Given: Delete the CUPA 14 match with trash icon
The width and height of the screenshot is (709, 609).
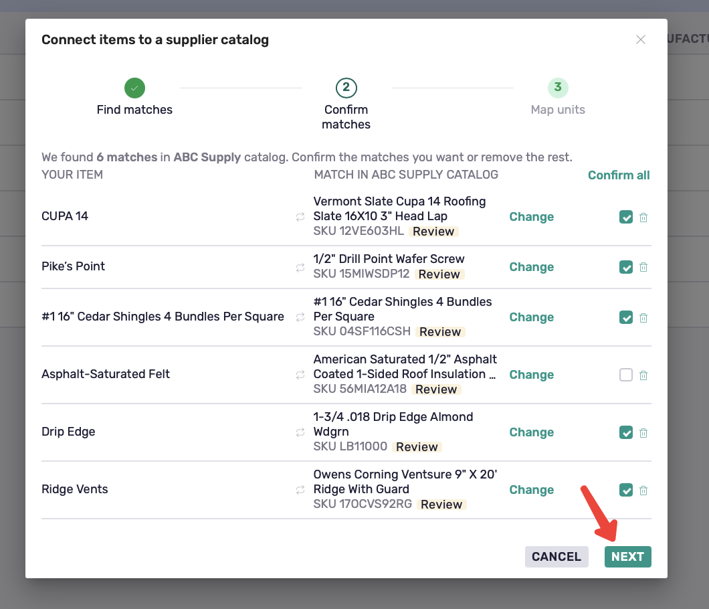Looking at the screenshot, I should [643, 217].
